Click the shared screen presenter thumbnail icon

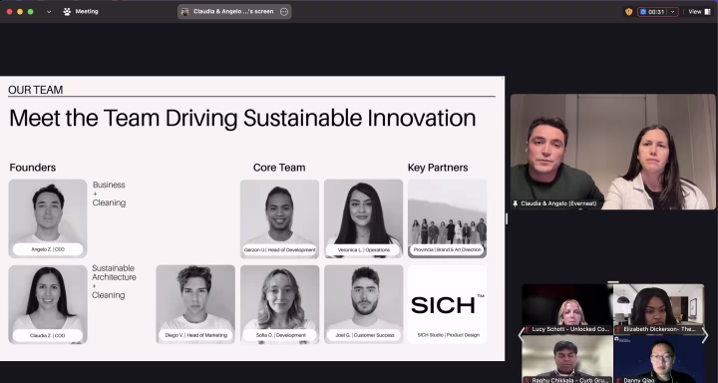tap(185, 12)
